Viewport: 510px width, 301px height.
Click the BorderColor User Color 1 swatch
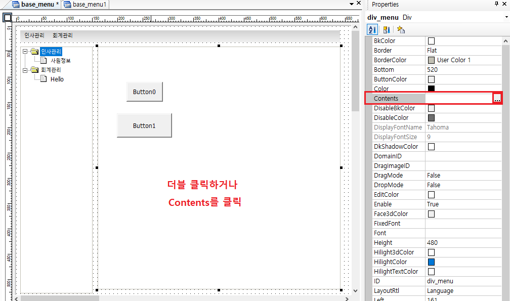click(x=431, y=60)
